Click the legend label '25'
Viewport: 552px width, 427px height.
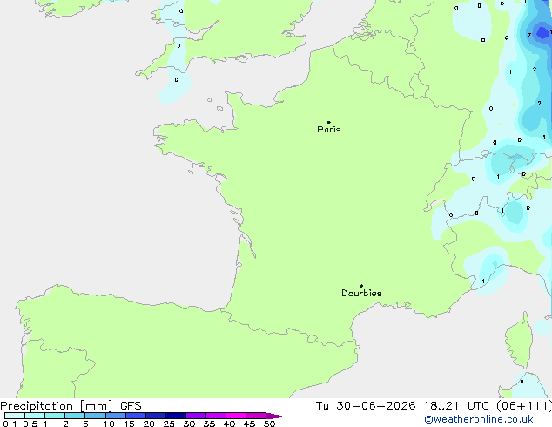pos(169,424)
